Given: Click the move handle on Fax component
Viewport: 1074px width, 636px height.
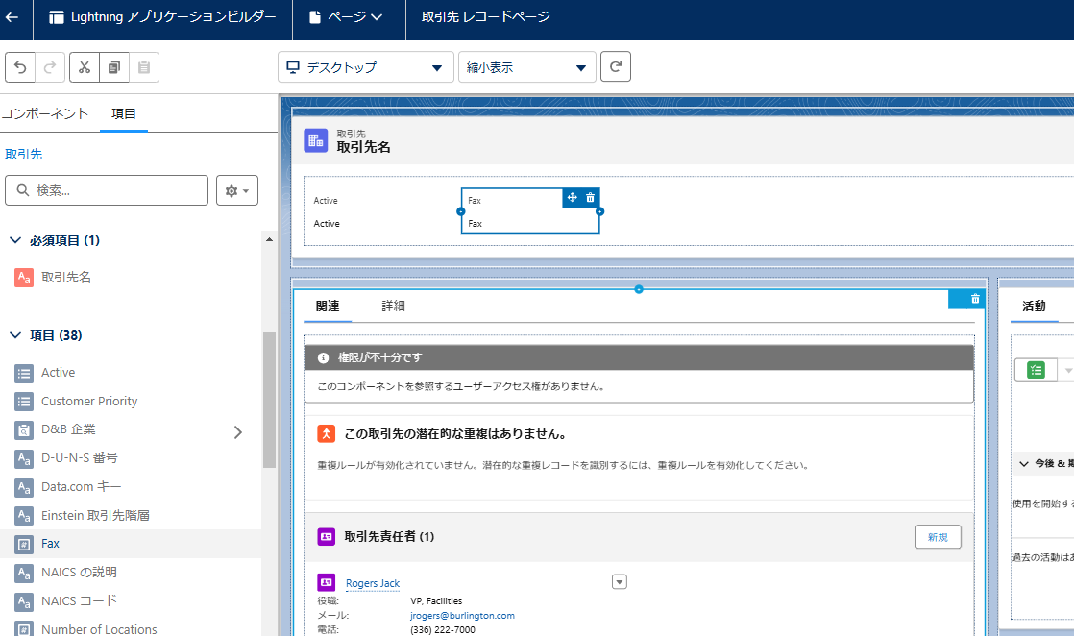Looking at the screenshot, I should tap(572, 197).
